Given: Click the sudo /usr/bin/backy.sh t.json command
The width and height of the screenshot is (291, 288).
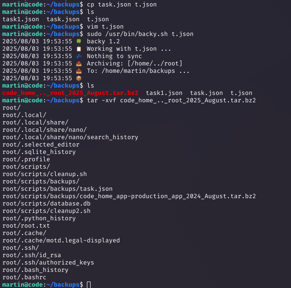Looking at the screenshot, I should 140,34.
